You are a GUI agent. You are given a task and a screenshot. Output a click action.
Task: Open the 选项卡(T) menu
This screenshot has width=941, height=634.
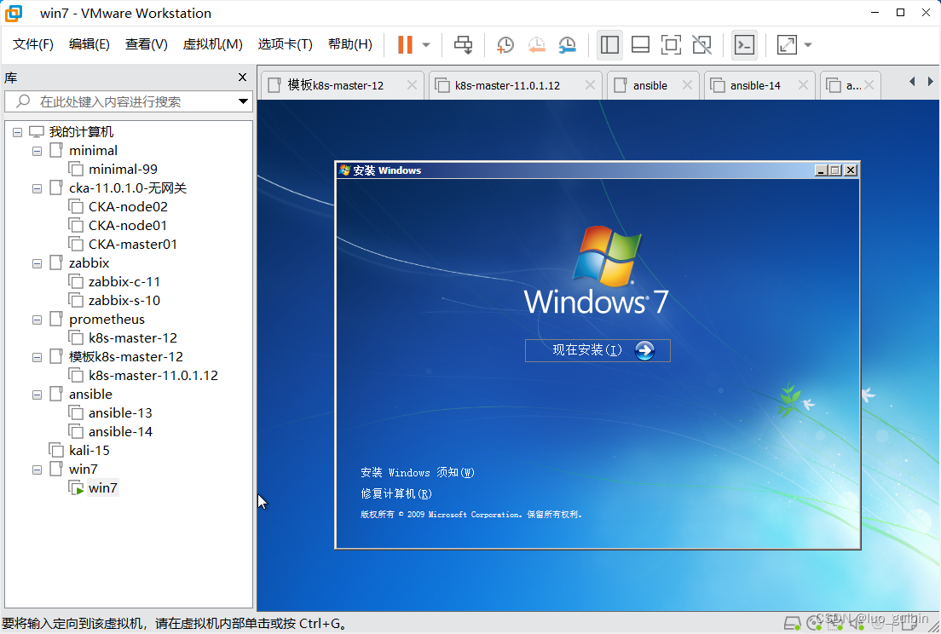pyautogui.click(x=285, y=44)
